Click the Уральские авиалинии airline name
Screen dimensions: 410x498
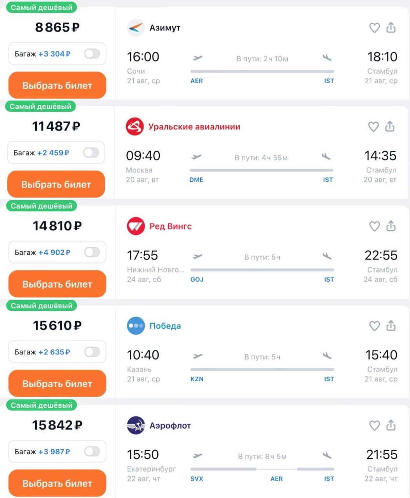194,127
